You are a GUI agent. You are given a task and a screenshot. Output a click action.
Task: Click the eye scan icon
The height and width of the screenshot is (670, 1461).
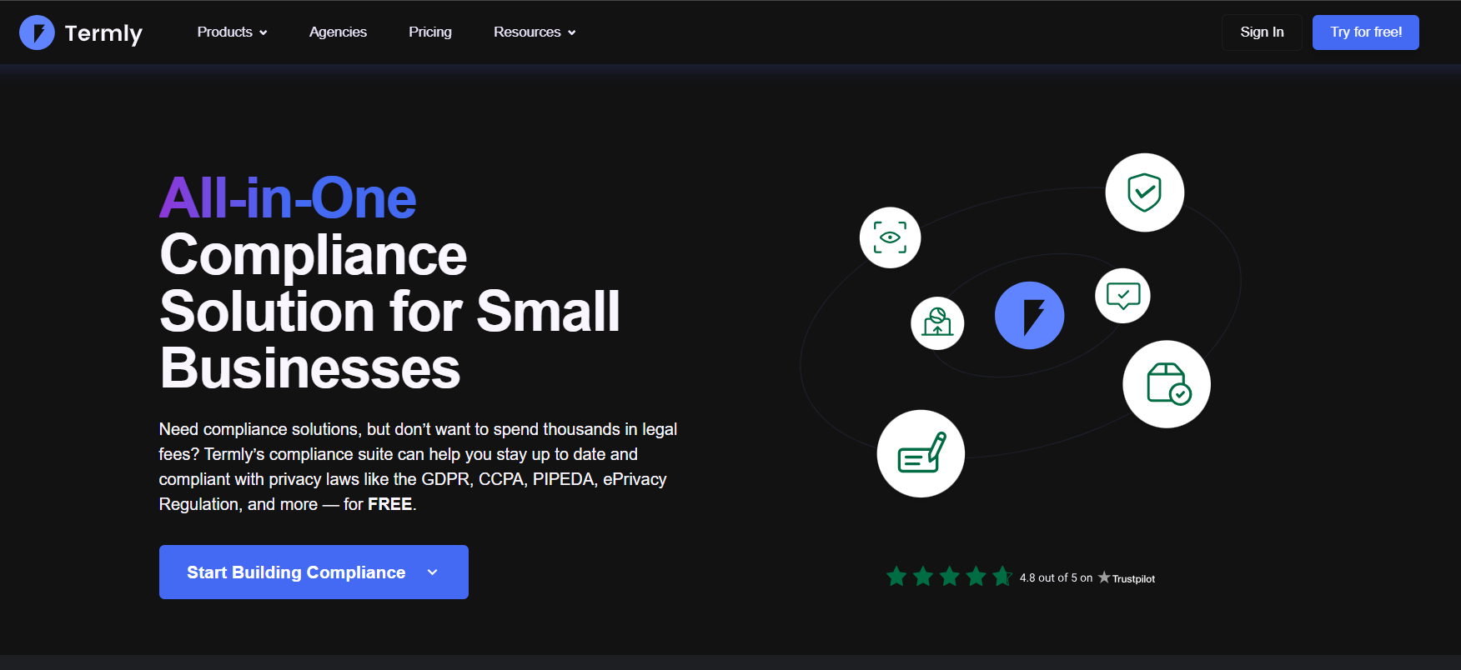(x=890, y=237)
